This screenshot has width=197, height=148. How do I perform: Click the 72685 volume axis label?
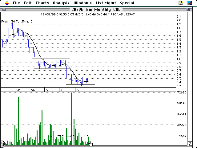tap(182, 92)
